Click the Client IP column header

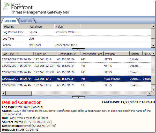point(46,54)
